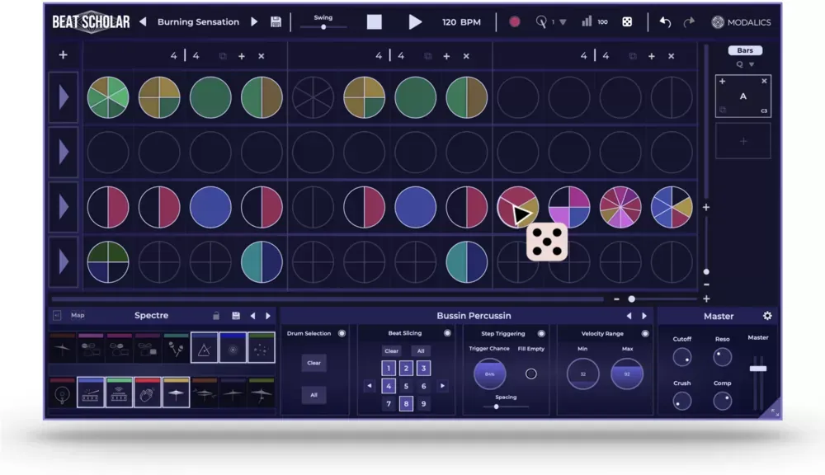
Task: Start playback with the play button
Action: point(415,22)
